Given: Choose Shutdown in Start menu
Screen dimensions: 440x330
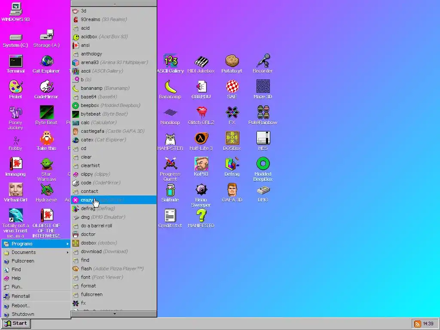Looking at the screenshot, I should [x=37, y=314].
